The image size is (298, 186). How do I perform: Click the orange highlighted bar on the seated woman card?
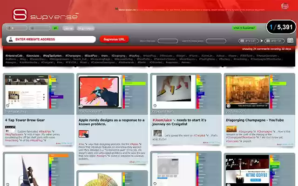(59, 155)
